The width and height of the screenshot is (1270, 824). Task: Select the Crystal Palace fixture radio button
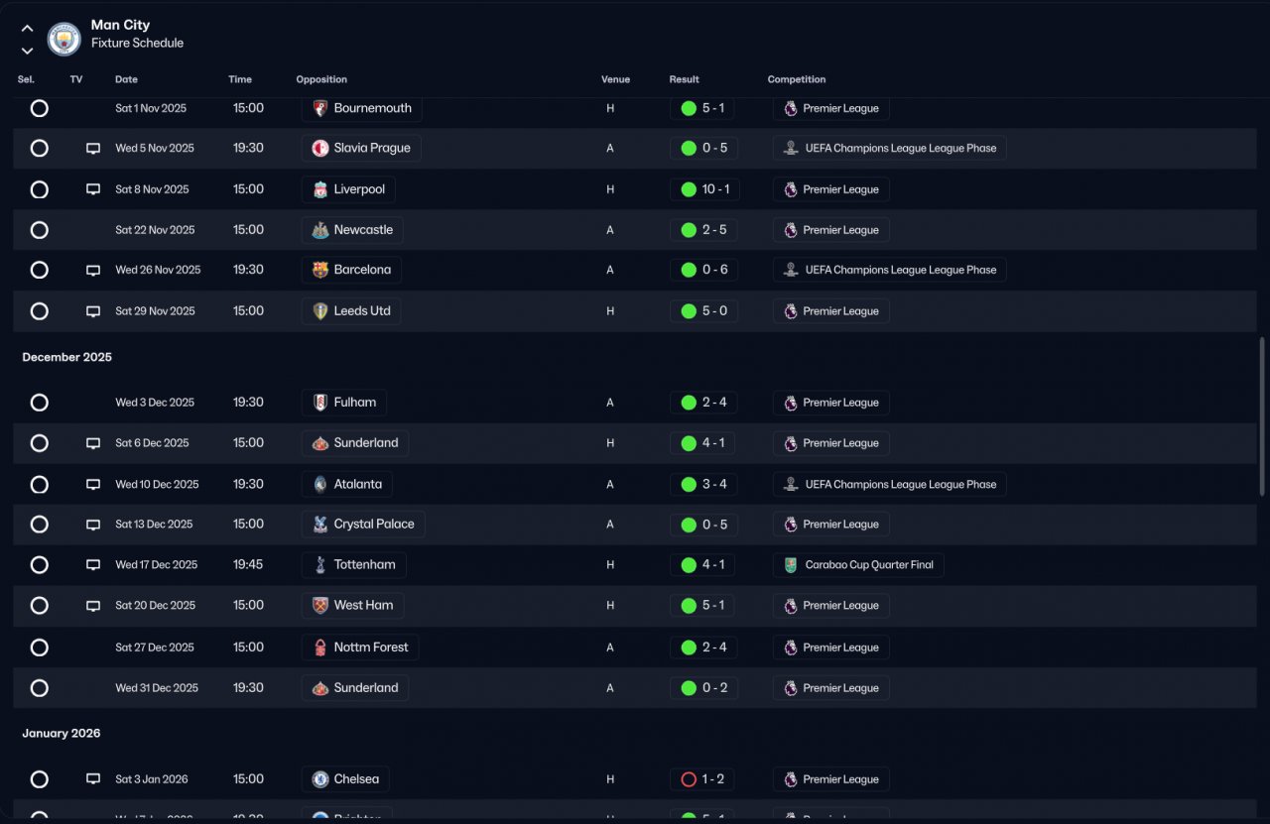(x=40, y=525)
